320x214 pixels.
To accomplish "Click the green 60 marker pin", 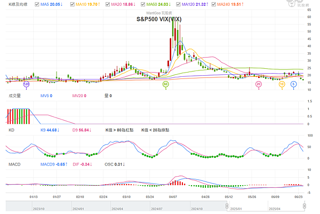I will click(165, 84).
